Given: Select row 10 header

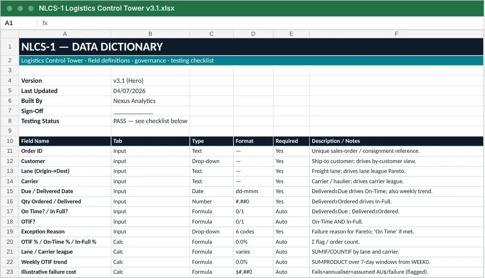Looking at the screenshot, I should tap(10, 141).
